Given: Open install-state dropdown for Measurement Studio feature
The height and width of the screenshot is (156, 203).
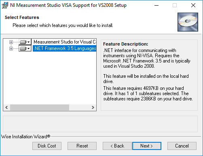Looking at the screenshot, I should (x=28, y=42).
